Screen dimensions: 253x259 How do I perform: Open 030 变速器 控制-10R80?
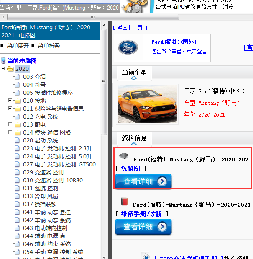[x=53, y=180]
